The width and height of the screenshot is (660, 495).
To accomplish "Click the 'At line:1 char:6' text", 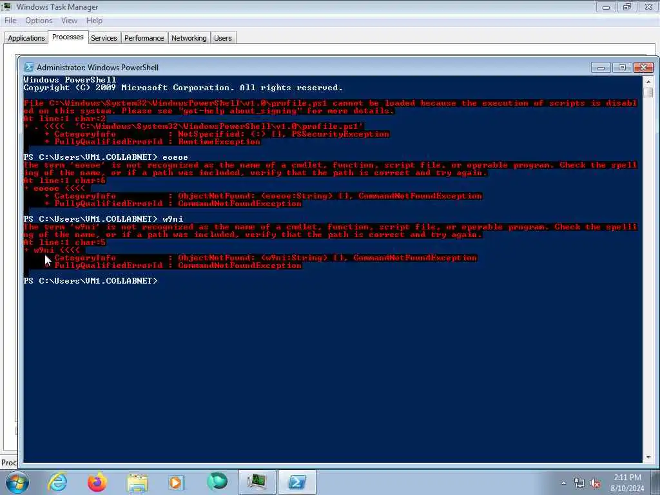I will tap(64, 180).
